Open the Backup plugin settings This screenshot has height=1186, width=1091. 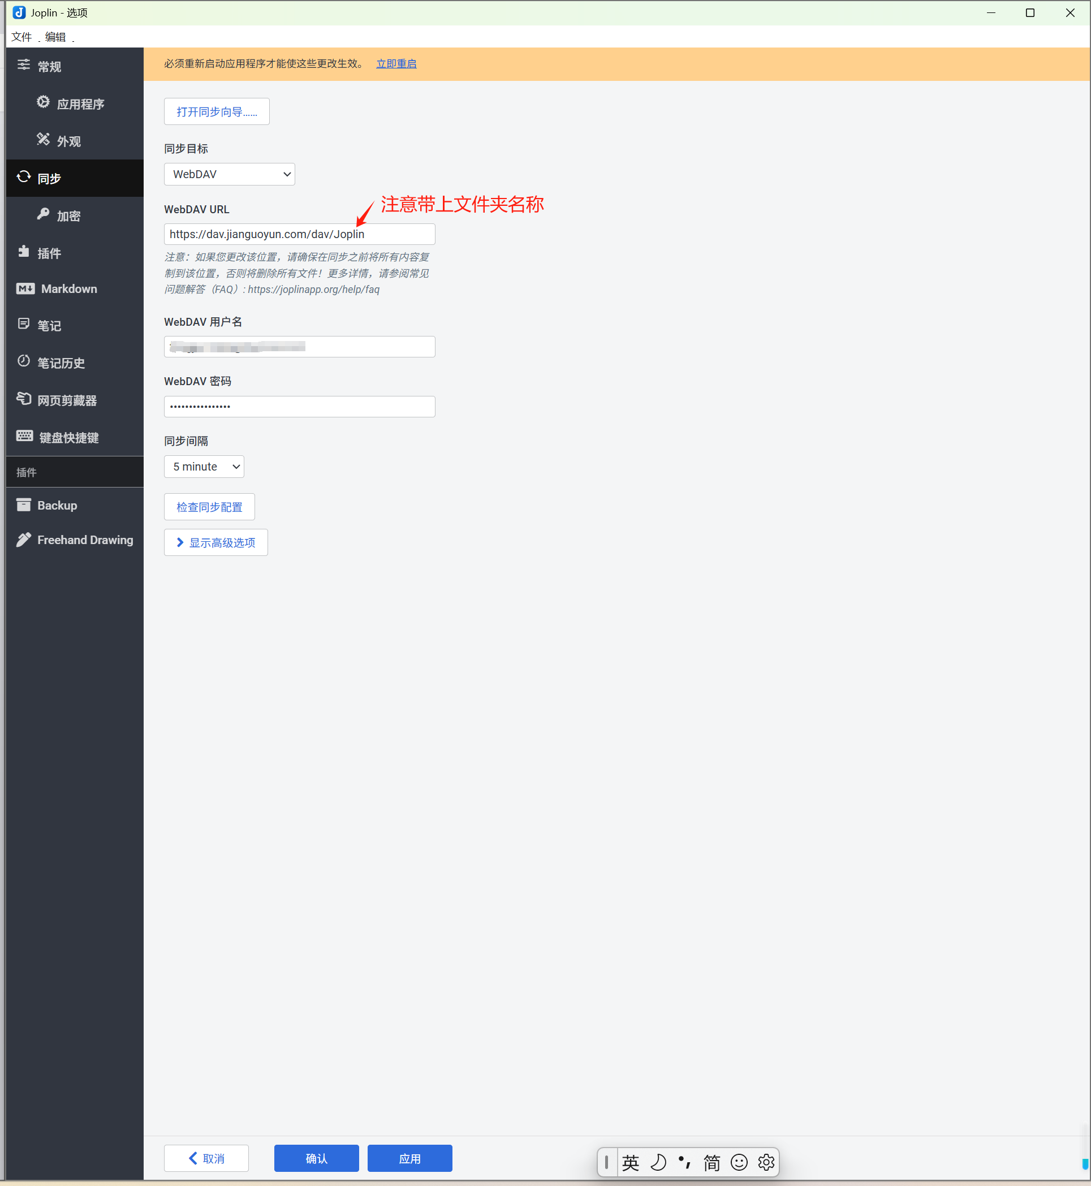(75, 505)
